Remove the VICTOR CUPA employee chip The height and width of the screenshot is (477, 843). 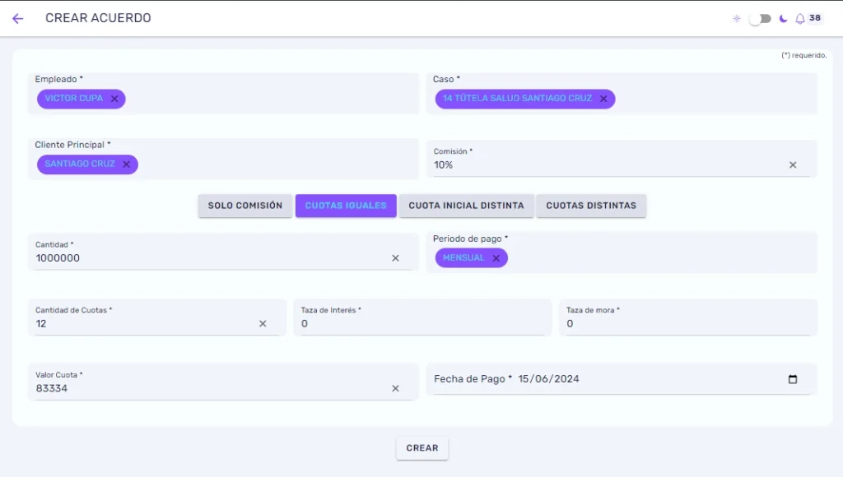click(114, 99)
